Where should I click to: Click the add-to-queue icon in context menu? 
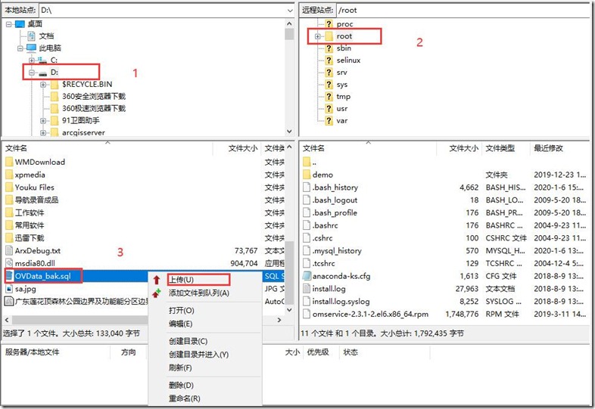coord(157,293)
